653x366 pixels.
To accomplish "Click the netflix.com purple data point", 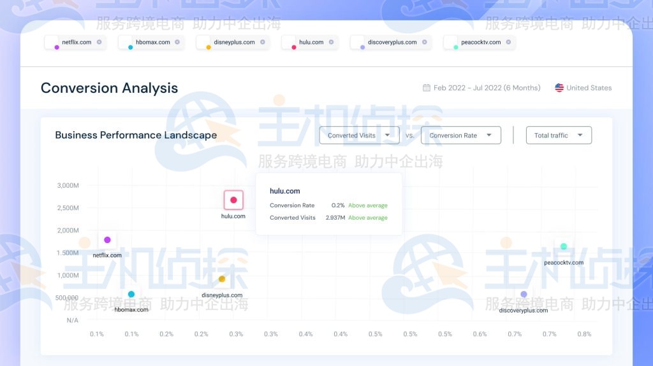I will click(x=107, y=240).
